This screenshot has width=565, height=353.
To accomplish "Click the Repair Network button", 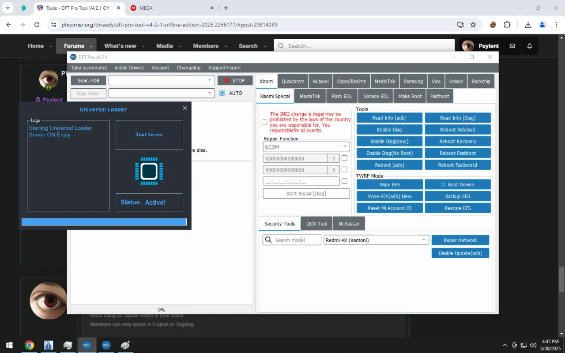I will tap(460, 240).
